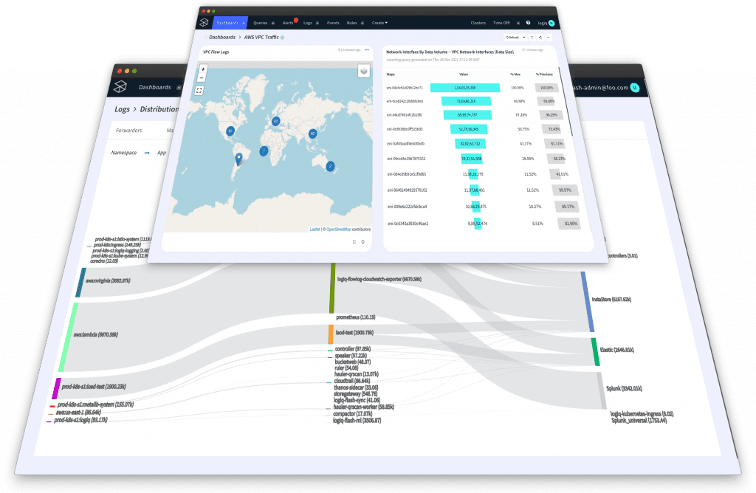Screen dimensions: 756x493
Task: Expand the Dashboards menu arrow in back window
Action: (x=179, y=88)
